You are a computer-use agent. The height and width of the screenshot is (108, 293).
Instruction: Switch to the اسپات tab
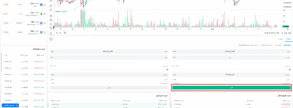click(289, 39)
